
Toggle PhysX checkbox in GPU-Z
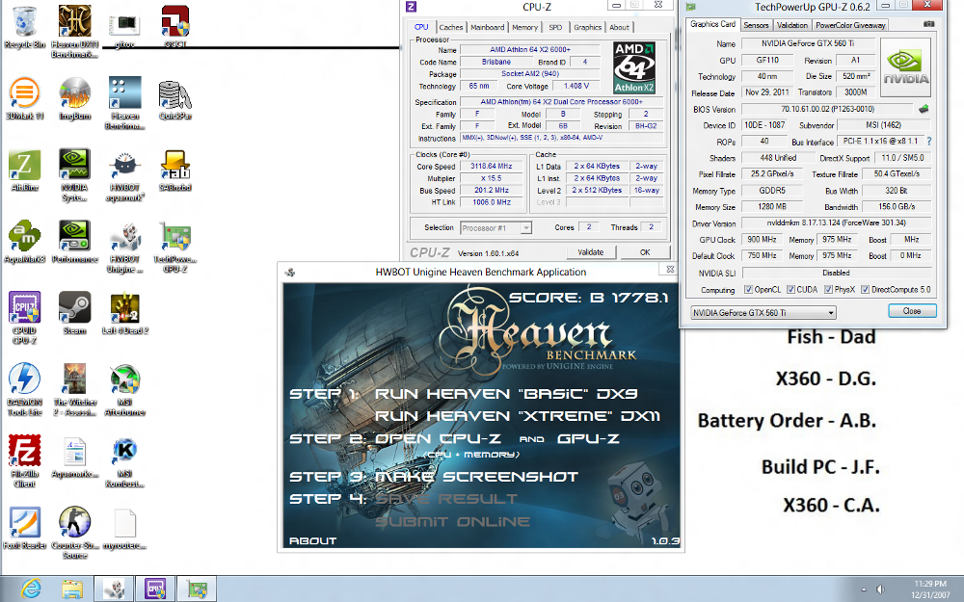pos(828,289)
